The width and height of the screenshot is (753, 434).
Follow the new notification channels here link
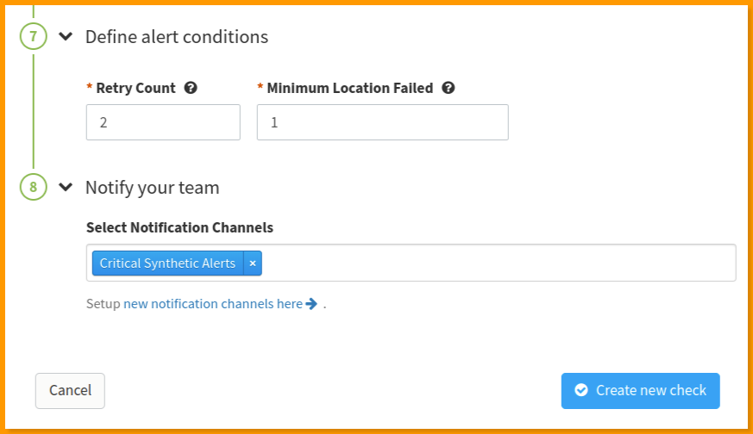click(213, 304)
